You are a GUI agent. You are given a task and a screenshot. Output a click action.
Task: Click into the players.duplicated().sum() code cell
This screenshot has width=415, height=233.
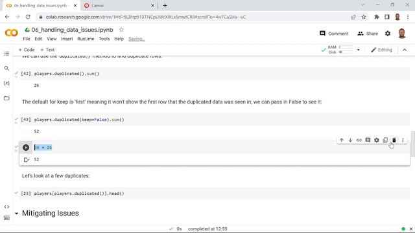(215, 74)
